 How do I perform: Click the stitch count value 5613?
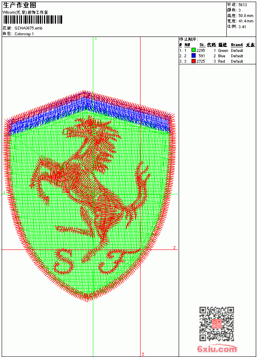click(242, 5)
